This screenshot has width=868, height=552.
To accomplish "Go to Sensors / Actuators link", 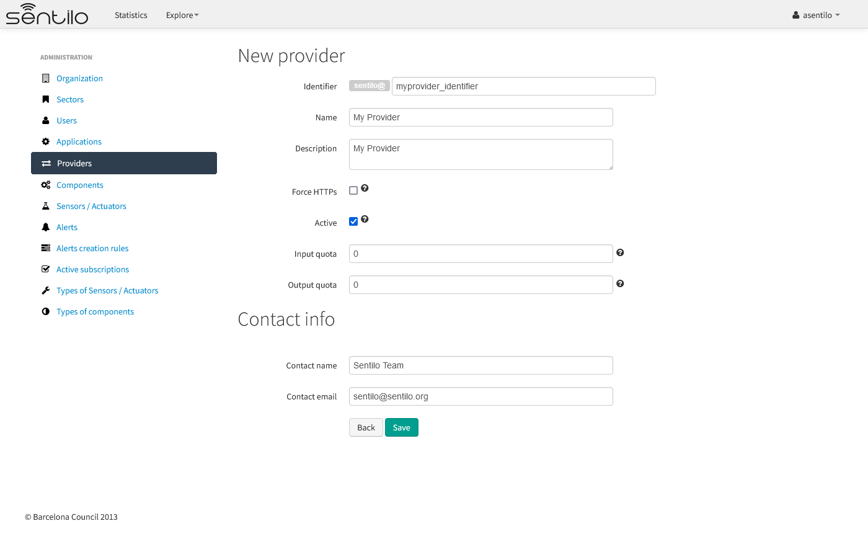I will pyautogui.click(x=91, y=206).
